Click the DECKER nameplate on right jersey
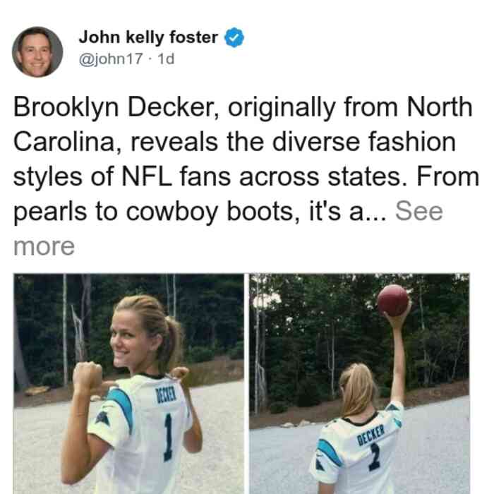The image size is (494, 494). click(x=370, y=435)
